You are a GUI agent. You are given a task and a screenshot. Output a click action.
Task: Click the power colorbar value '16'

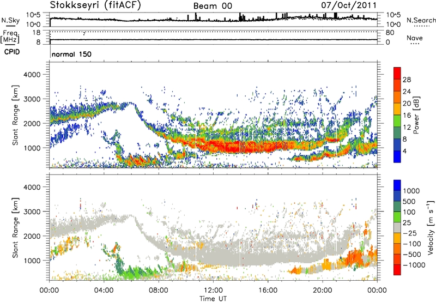click(407, 116)
